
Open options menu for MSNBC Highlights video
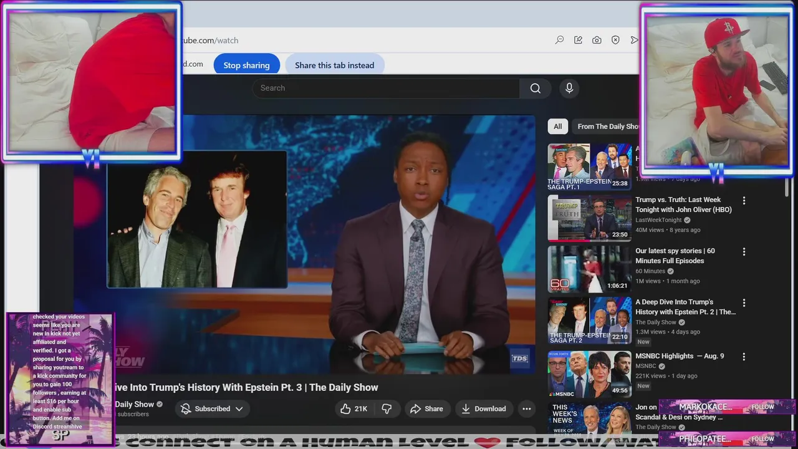tap(744, 357)
